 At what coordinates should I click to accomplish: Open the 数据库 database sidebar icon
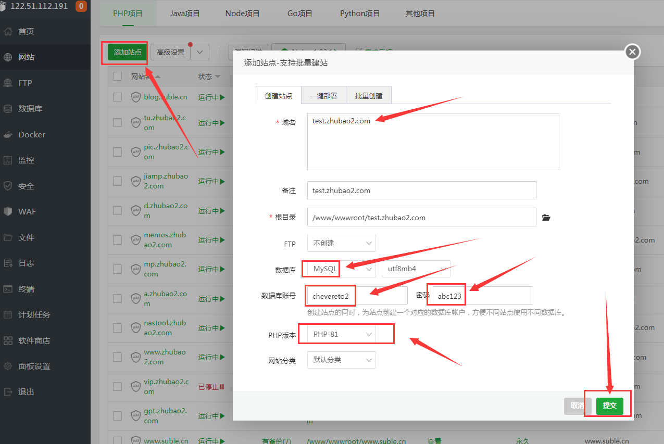8,109
